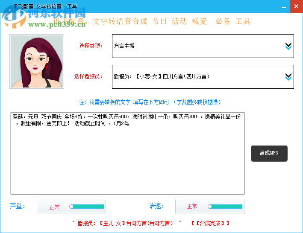Click the 合成MP3 button

[x=269, y=153]
